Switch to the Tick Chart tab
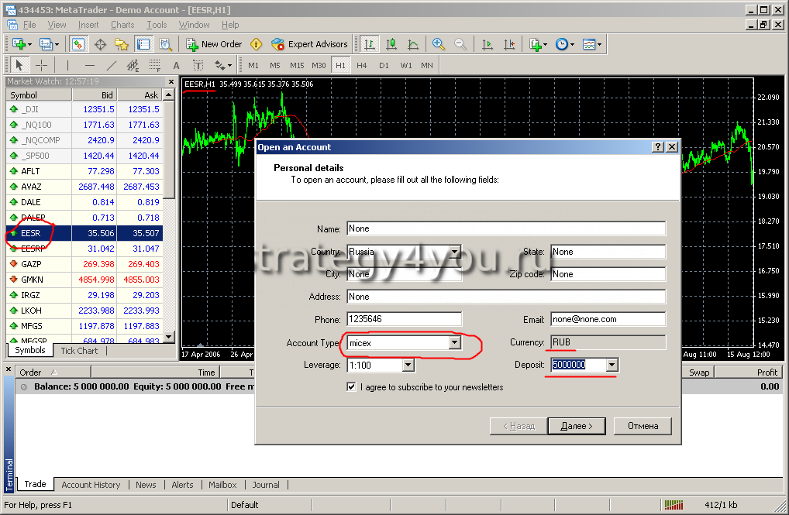Viewport: 789px width, 515px height. click(x=80, y=351)
